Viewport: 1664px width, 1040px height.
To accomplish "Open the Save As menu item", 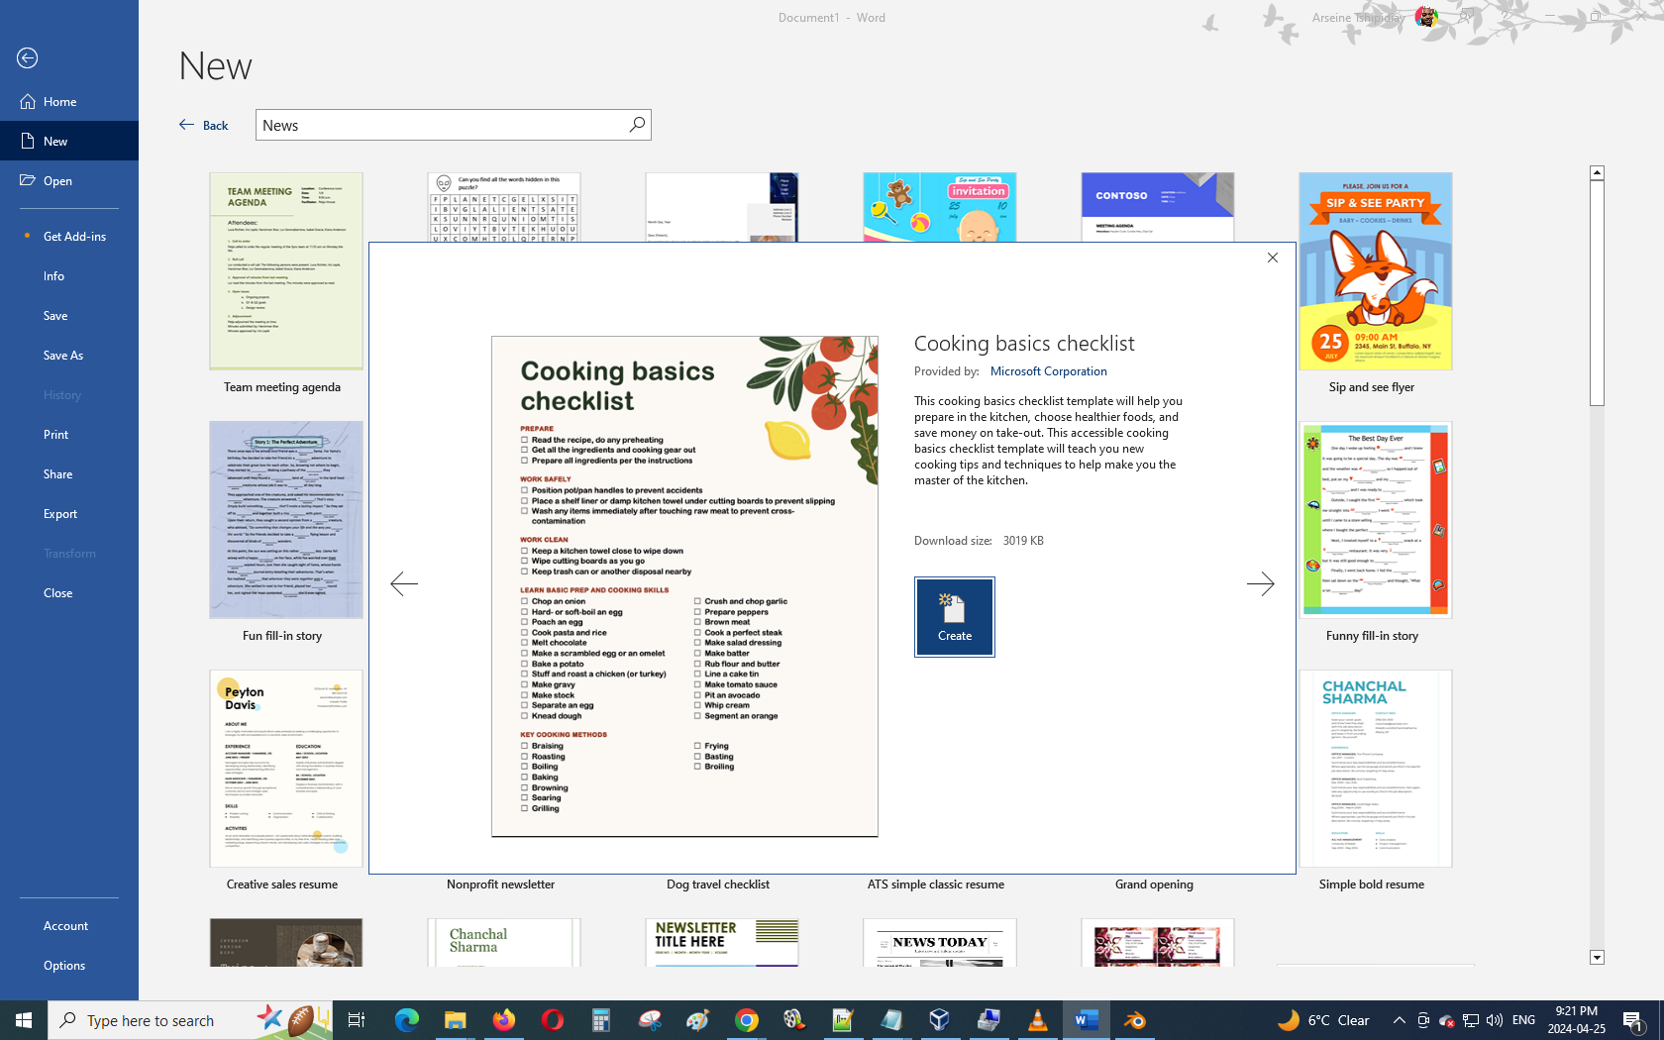I will [63, 356].
